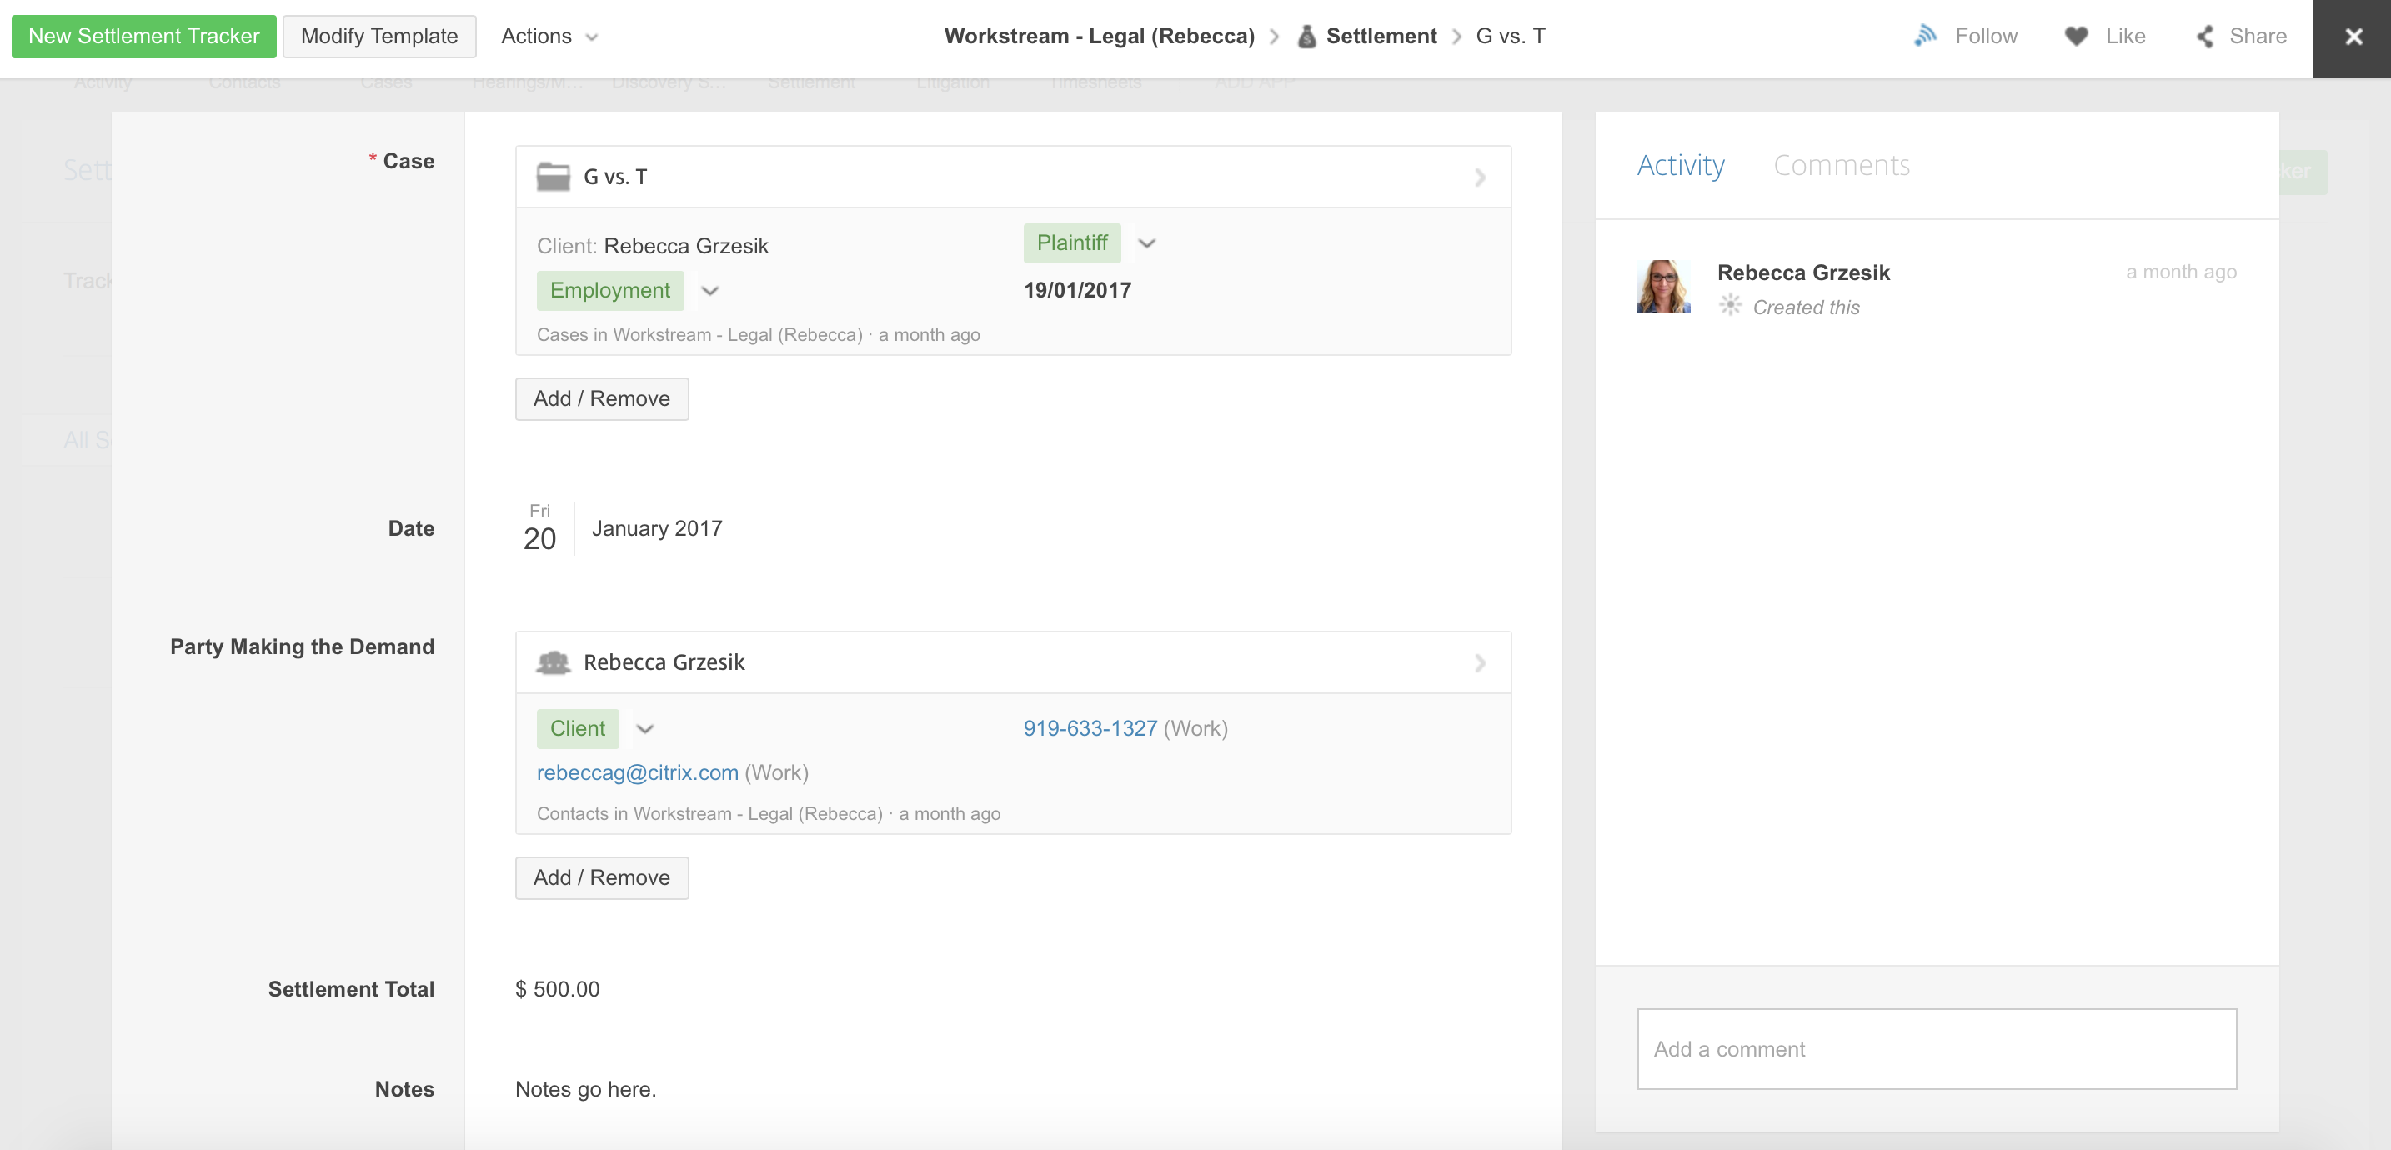Open the Plaintiff category dropdown arrow
The image size is (2391, 1150).
coord(1147,243)
